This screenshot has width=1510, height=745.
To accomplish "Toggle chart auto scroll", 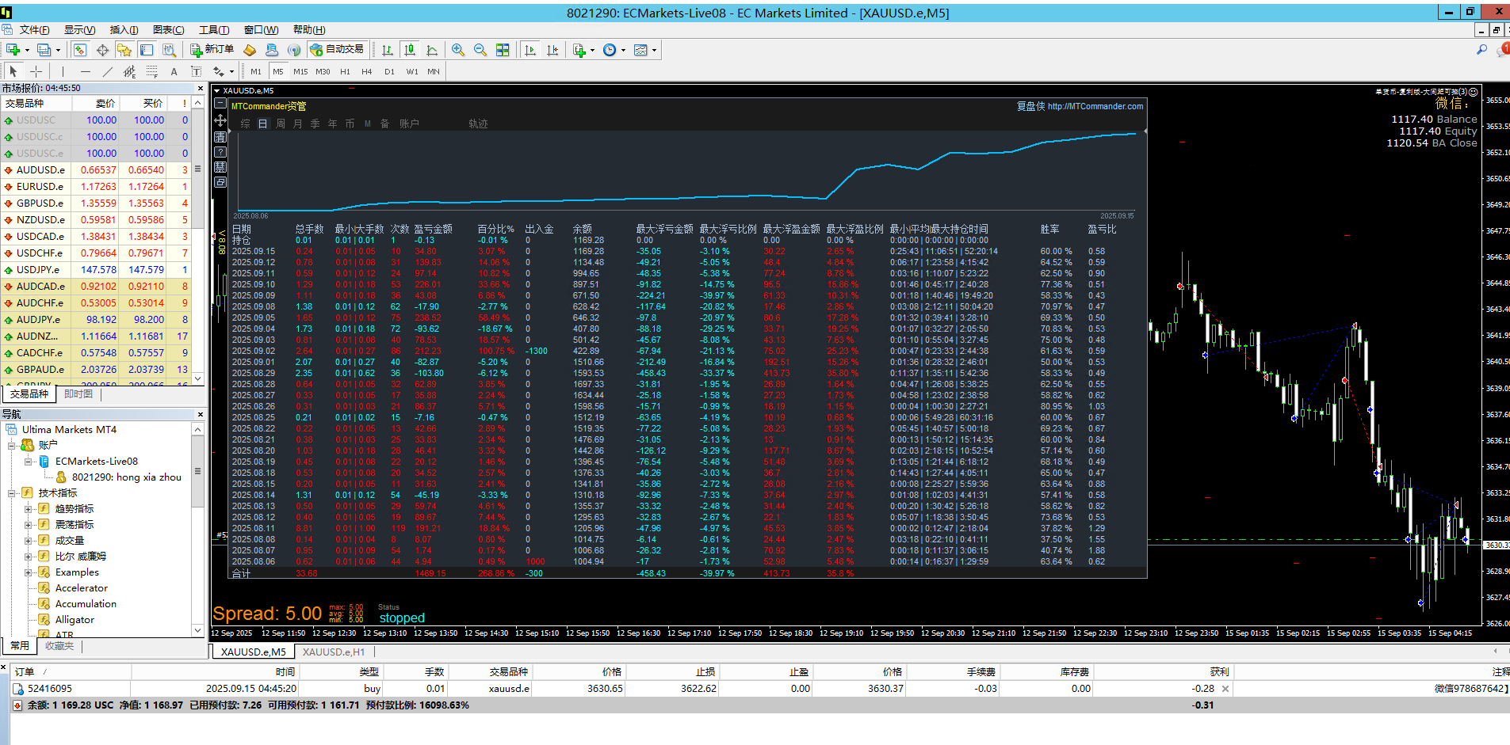I will (x=530, y=50).
